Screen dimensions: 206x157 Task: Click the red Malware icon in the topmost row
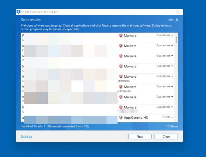click(x=121, y=36)
